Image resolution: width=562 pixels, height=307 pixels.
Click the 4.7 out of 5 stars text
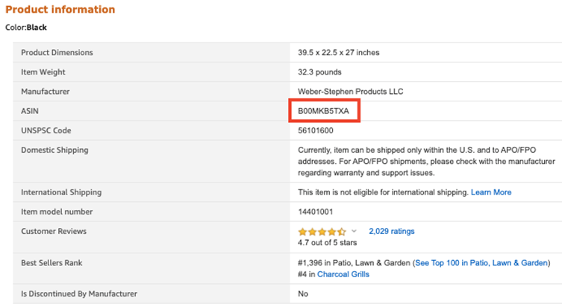[327, 243]
